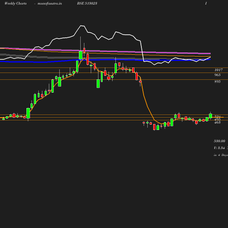228x228 pixels.
Task: Click the 1017 price level label
Action: pyautogui.click(x=218, y=70)
